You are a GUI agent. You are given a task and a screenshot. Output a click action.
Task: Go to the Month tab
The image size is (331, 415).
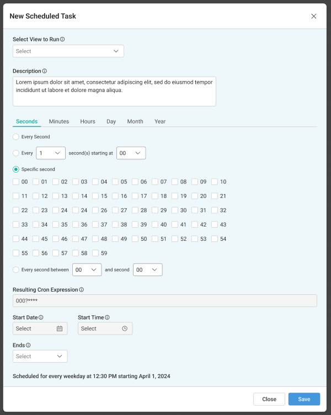click(135, 122)
